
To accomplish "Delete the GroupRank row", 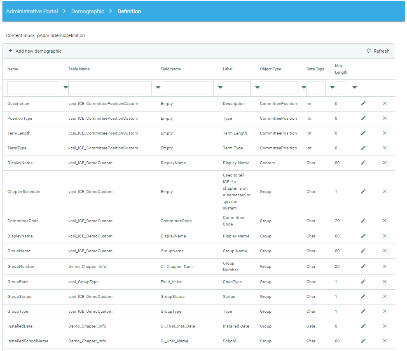I will pyautogui.click(x=384, y=281).
